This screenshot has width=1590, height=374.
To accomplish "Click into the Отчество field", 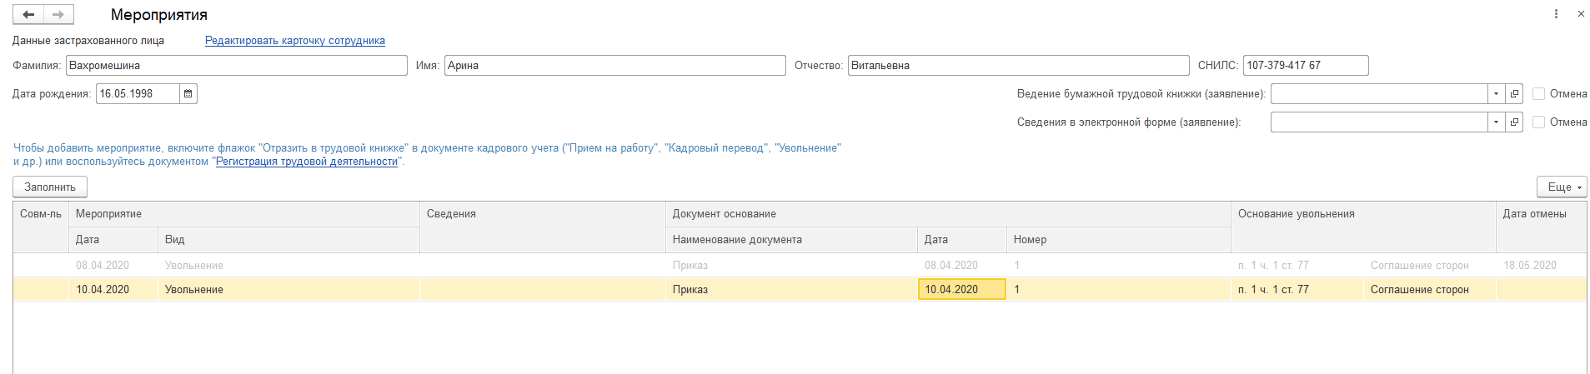I will coord(1019,66).
